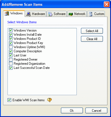Click the 'Windows Product ID' item label
The width and height of the screenshot is (111, 117).
[x=27, y=39]
